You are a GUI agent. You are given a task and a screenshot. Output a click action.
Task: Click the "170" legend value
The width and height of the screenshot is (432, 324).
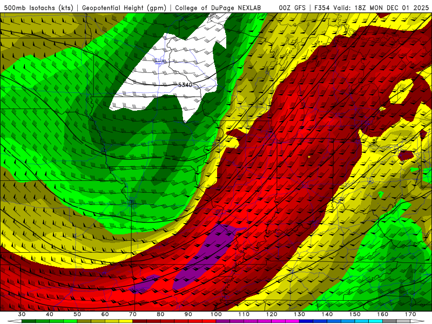point(410,314)
